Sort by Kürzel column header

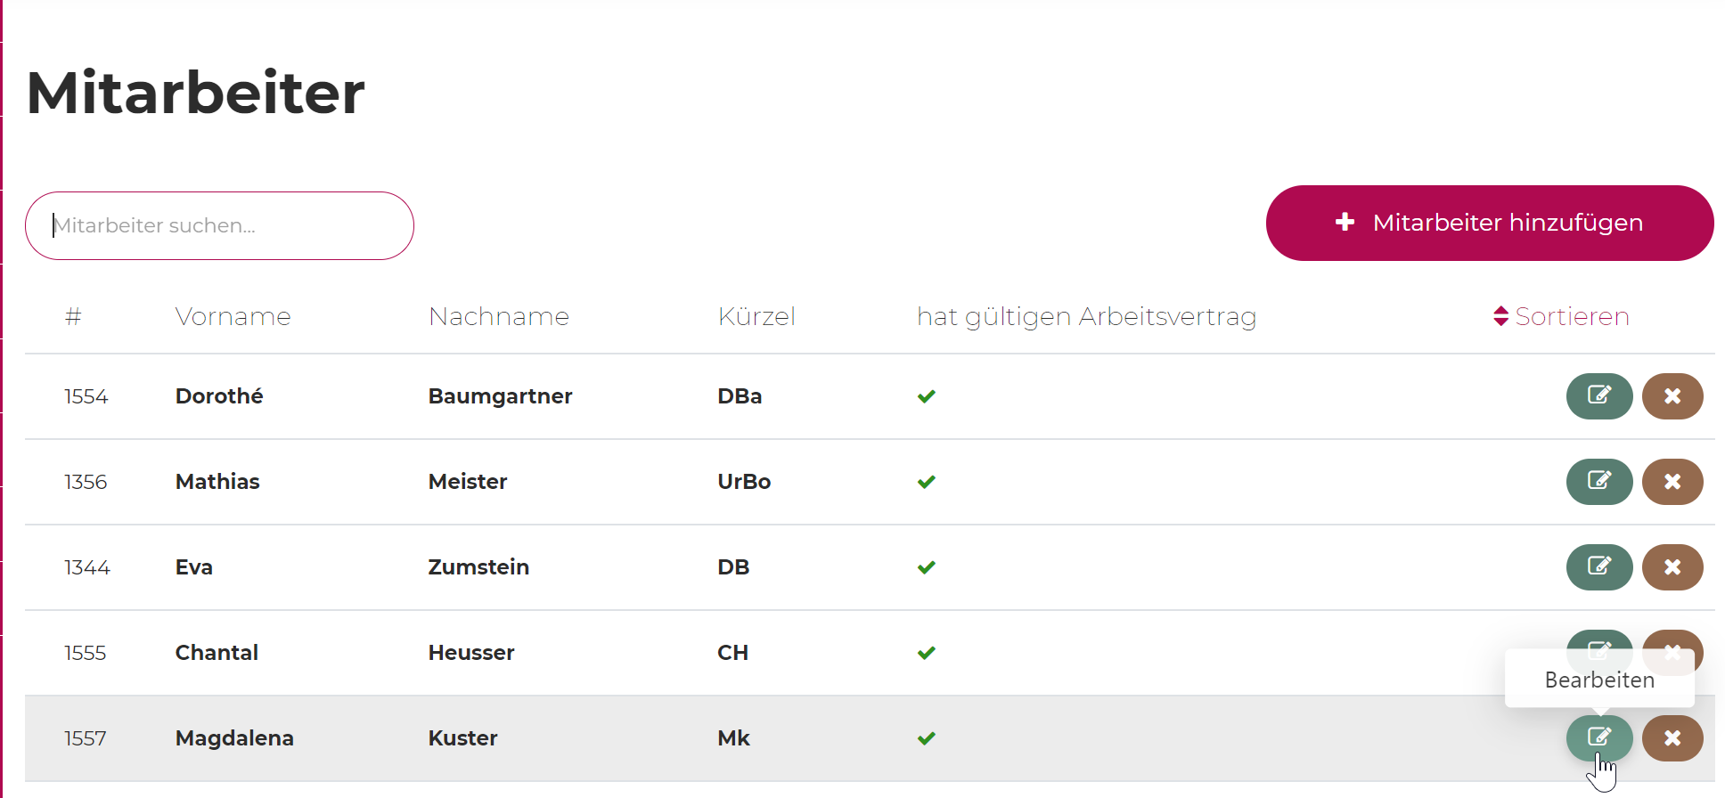(756, 316)
